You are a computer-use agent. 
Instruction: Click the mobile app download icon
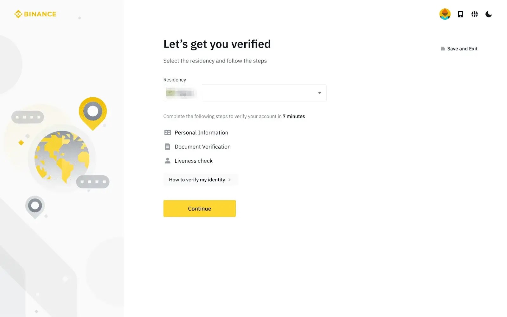460,14
